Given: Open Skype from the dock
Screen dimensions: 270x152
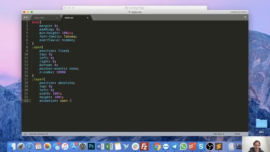Looking at the screenshot, I should click(201, 147).
